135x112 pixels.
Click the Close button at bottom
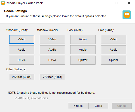pos(98,106)
